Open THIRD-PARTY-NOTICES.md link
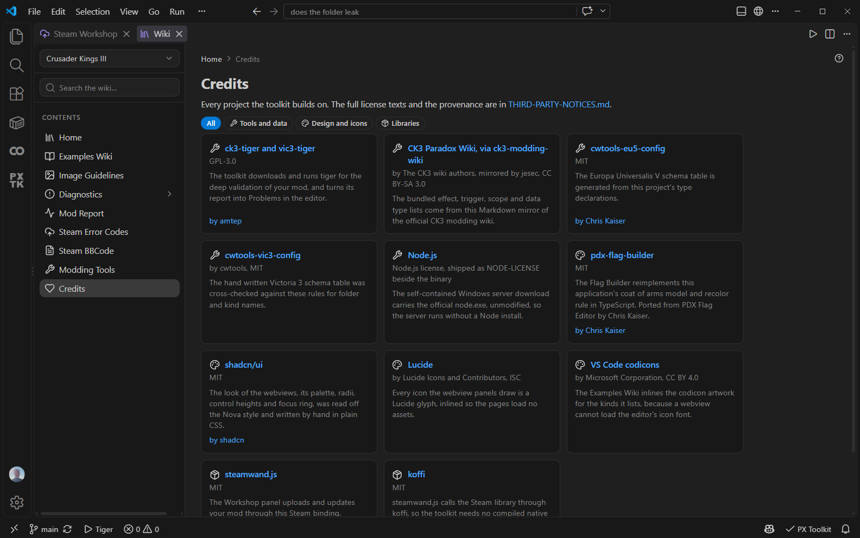Viewport: 860px width, 538px height. pos(559,105)
